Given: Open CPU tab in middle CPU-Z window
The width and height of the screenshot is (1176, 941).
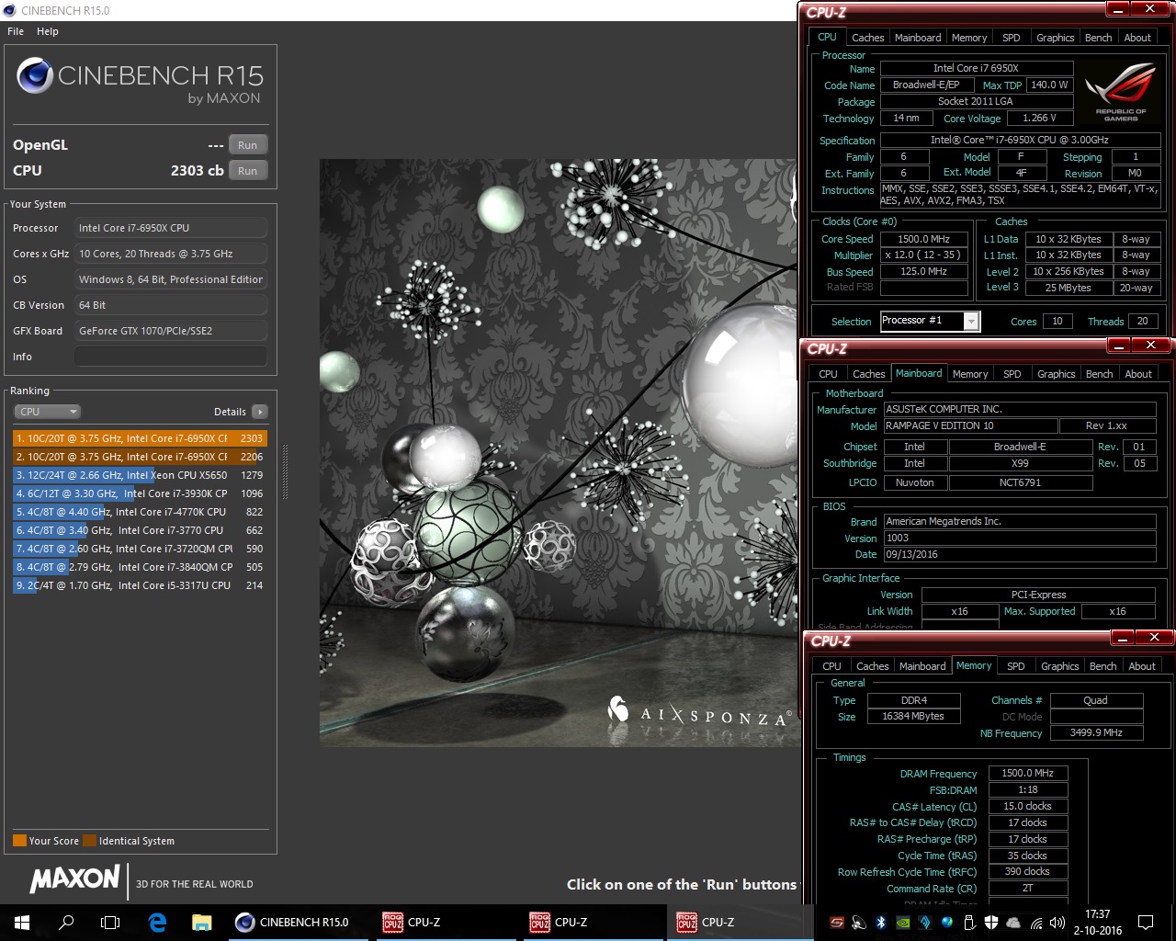Looking at the screenshot, I should pos(828,374).
